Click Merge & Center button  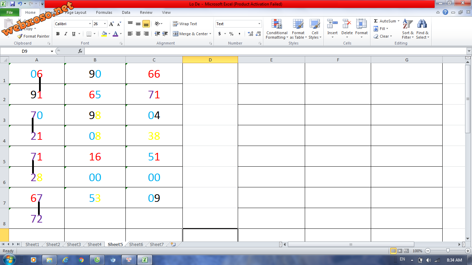tap(190, 34)
